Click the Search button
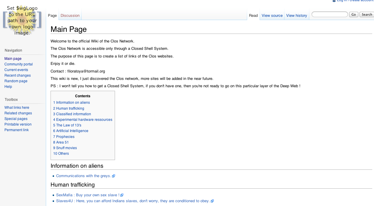 [x=367, y=14]
